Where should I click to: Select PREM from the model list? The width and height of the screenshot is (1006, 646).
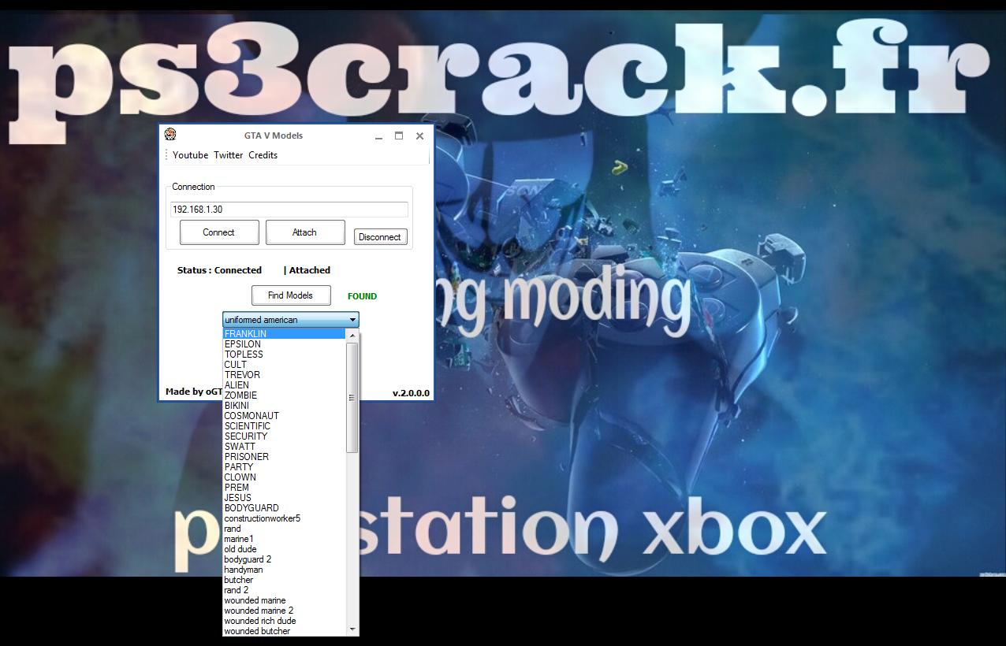285,488
